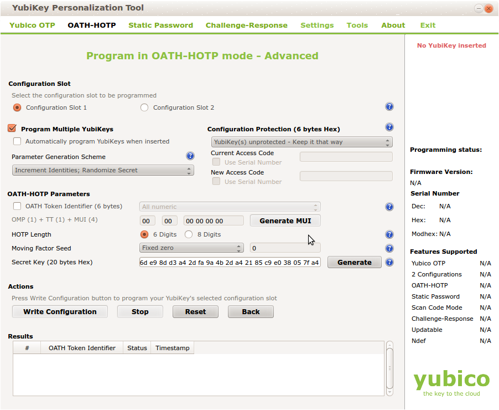Click the Status column header
The image size is (499, 410).
[x=137, y=348]
